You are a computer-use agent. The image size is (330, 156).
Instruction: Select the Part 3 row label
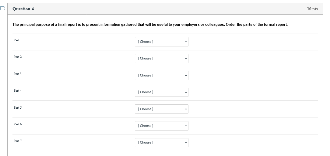[18, 74]
